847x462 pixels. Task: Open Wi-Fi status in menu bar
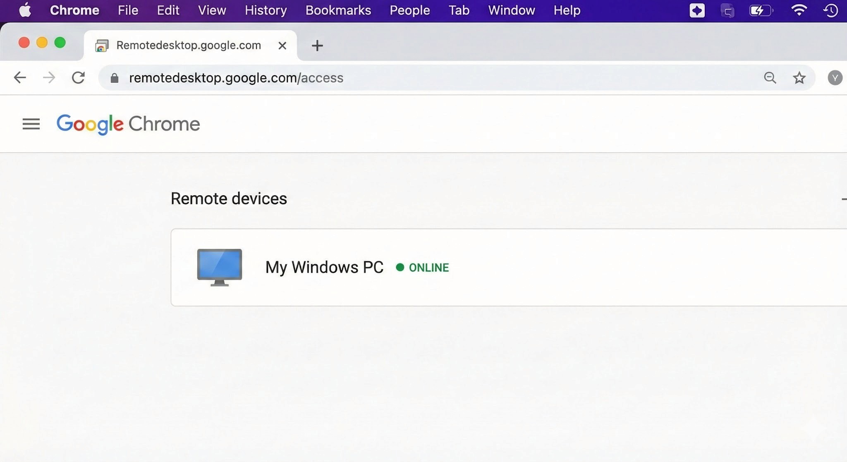(x=799, y=10)
